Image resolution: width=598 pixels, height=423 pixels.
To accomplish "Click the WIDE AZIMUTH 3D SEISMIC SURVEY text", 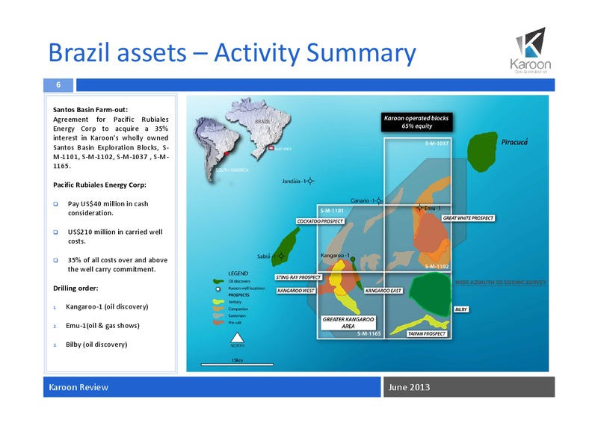I will (x=500, y=282).
